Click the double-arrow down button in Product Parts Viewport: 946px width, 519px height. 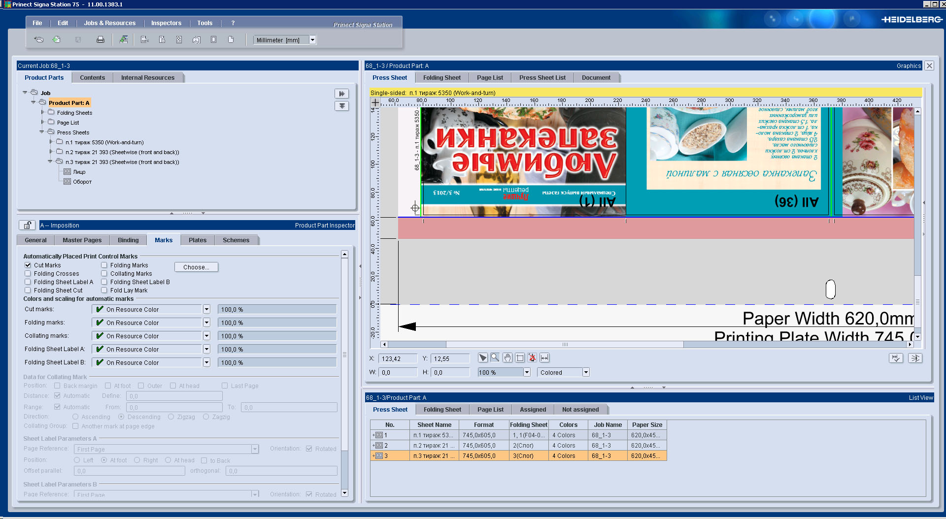pyautogui.click(x=341, y=106)
